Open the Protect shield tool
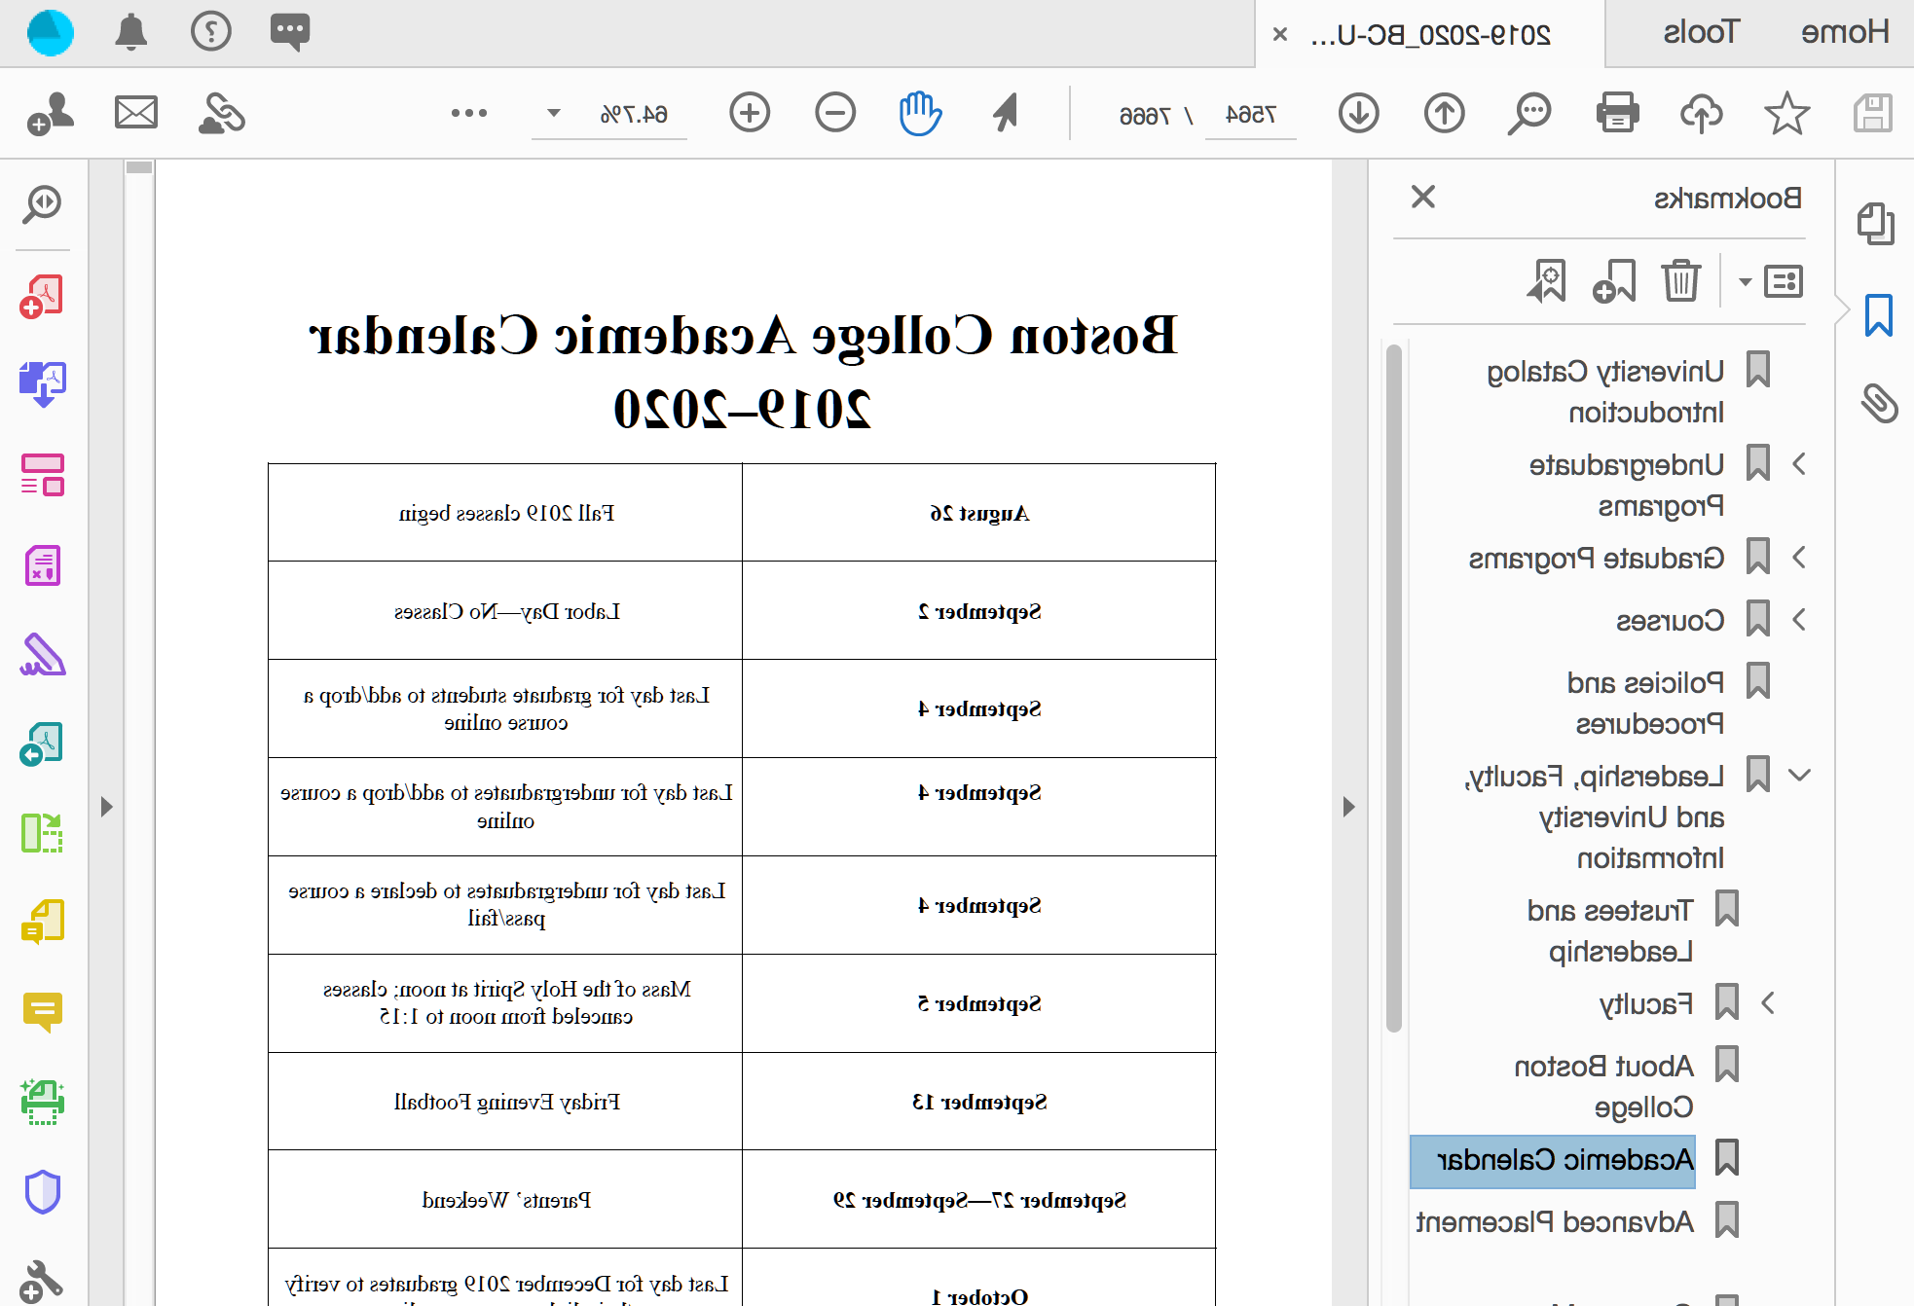The height and width of the screenshot is (1306, 1914). (x=42, y=1191)
